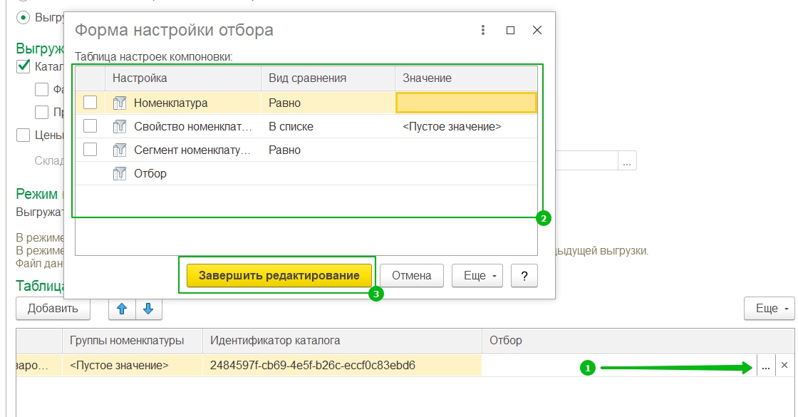Toggle the Ф… sub-checkbox under catalog
Screen dimensions: 798x417
[41, 90]
